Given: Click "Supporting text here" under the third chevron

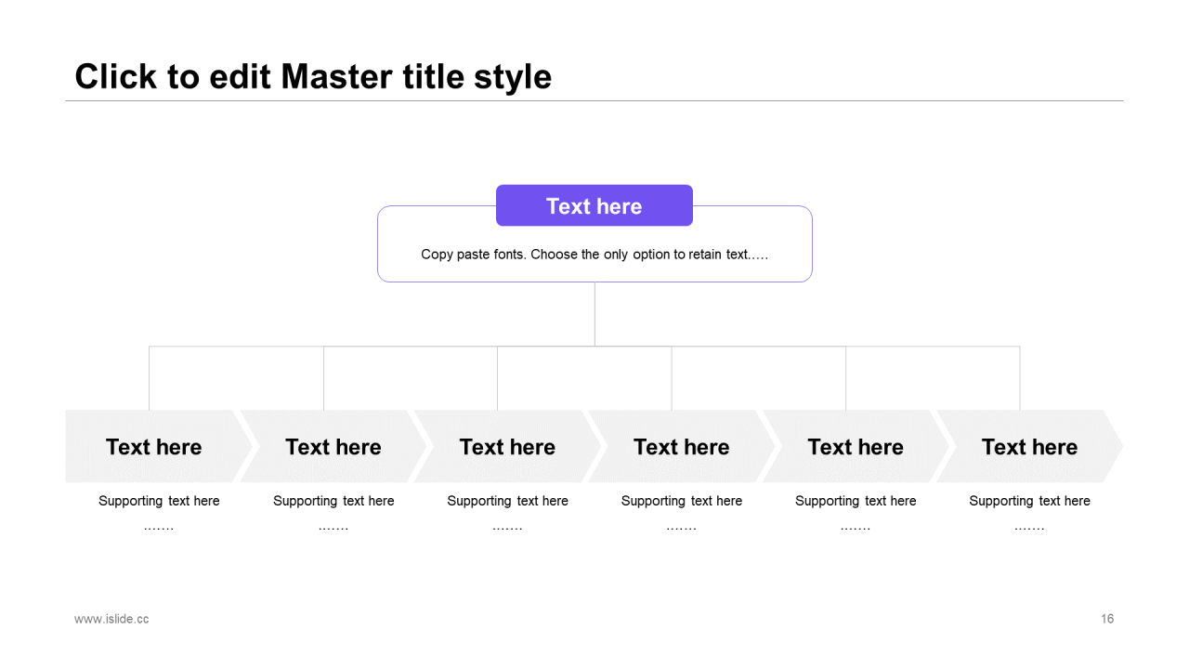Looking at the screenshot, I should tap(507, 501).
